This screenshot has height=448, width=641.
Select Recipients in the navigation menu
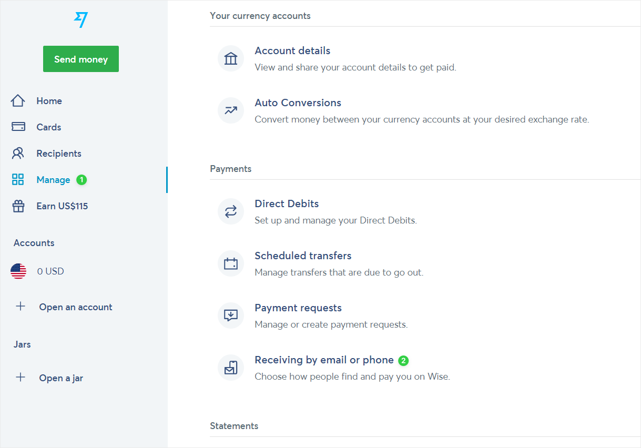58,153
